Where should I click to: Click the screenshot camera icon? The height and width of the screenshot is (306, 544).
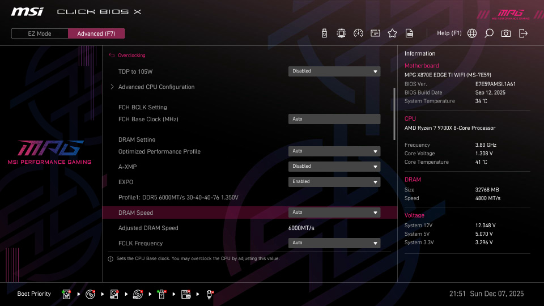506,33
